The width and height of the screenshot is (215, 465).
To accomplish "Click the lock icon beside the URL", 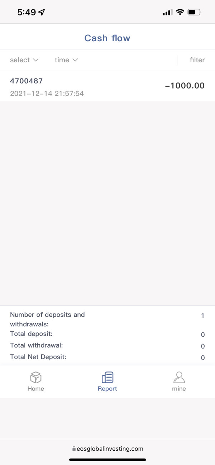I will (74, 449).
